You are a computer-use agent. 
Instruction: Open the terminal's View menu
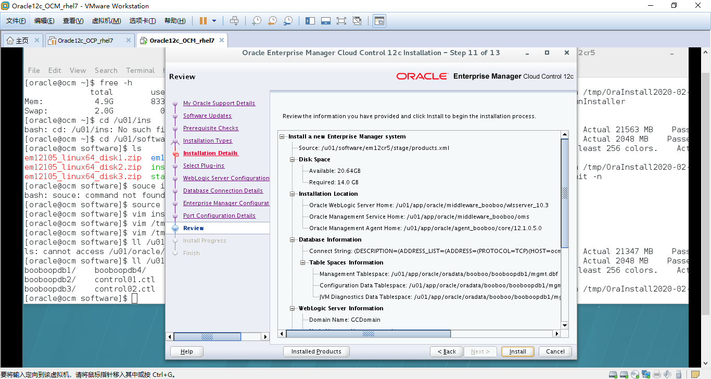pos(78,70)
